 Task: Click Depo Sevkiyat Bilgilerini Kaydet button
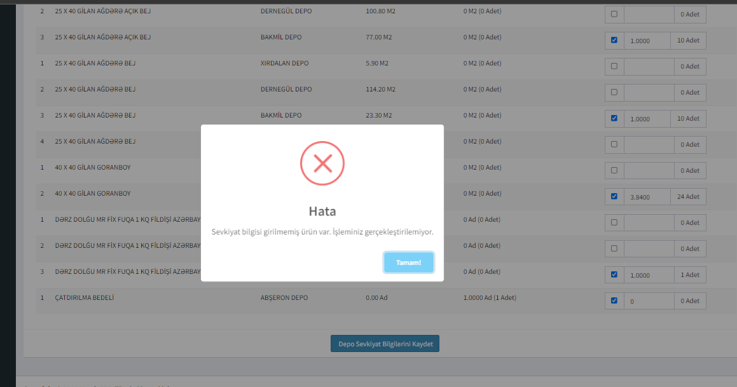coord(385,344)
